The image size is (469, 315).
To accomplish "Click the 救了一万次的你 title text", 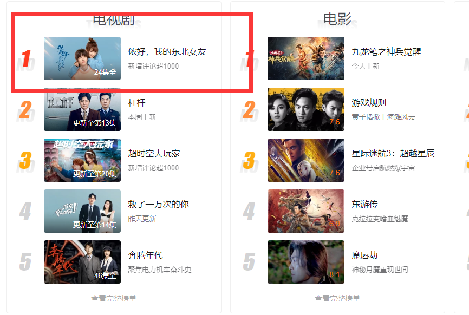I will [x=158, y=205].
